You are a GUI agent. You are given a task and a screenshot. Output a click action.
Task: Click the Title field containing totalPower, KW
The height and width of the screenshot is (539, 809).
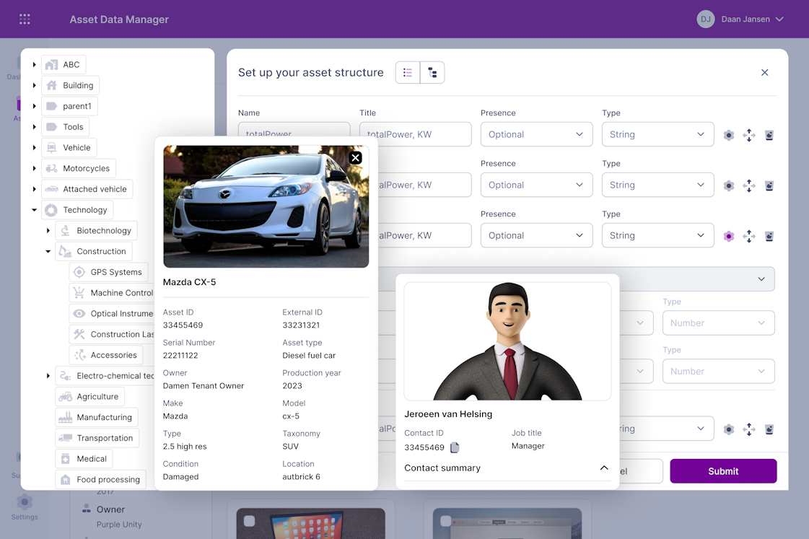(x=416, y=134)
